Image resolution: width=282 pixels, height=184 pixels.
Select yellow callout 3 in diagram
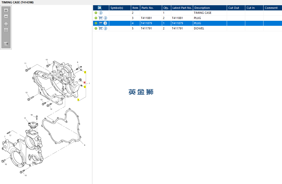coord(85,87)
